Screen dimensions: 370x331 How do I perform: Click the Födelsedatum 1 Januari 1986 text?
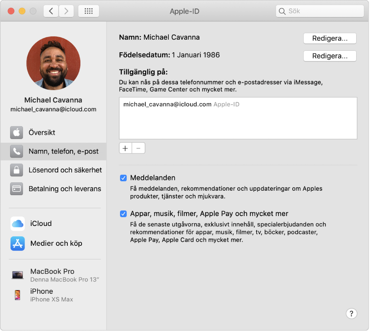click(169, 55)
